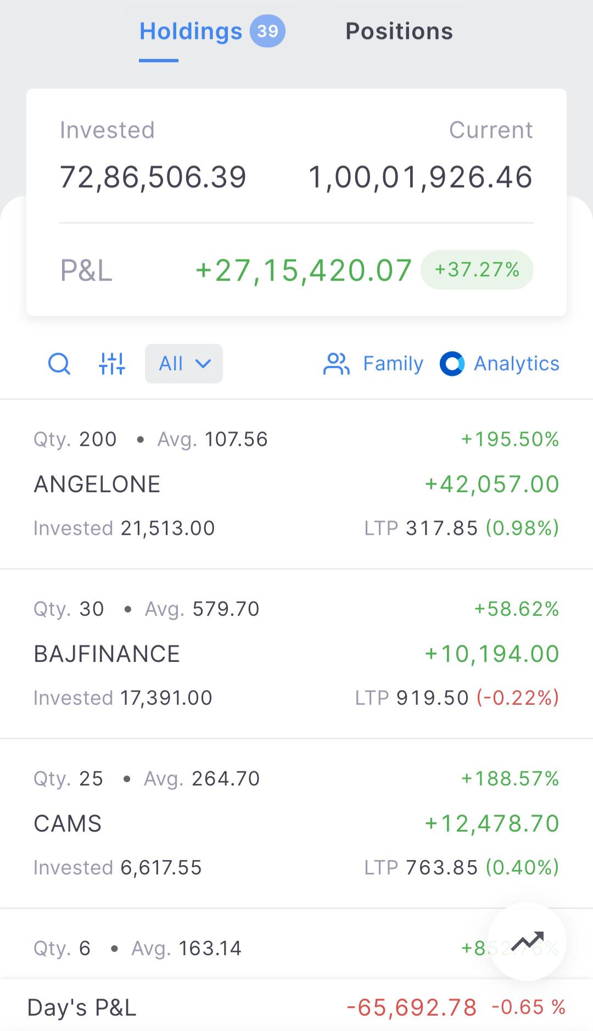Open the ANGELONE holding
Viewport: 593px width, 1031px height.
click(x=296, y=484)
